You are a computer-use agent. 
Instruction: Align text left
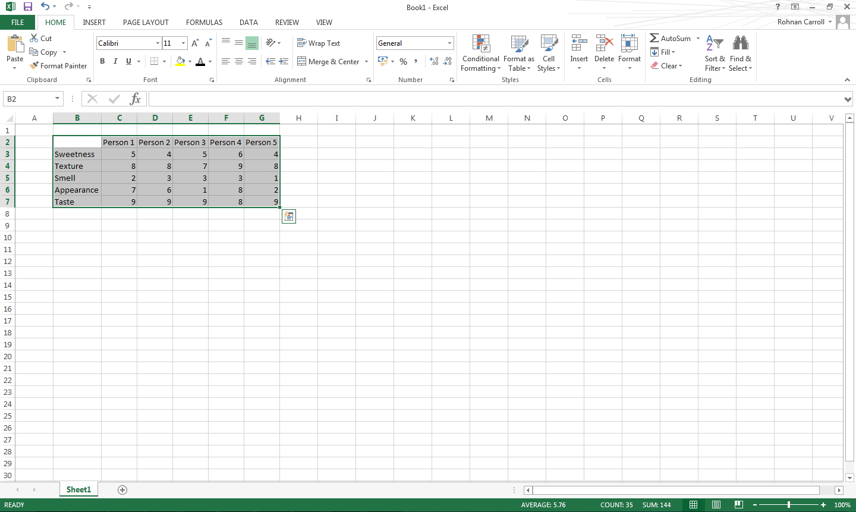pos(226,61)
